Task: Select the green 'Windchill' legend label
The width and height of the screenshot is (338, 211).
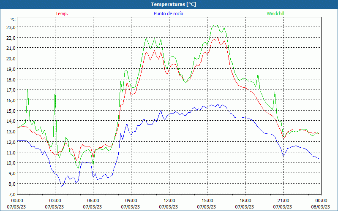Action: click(x=275, y=14)
